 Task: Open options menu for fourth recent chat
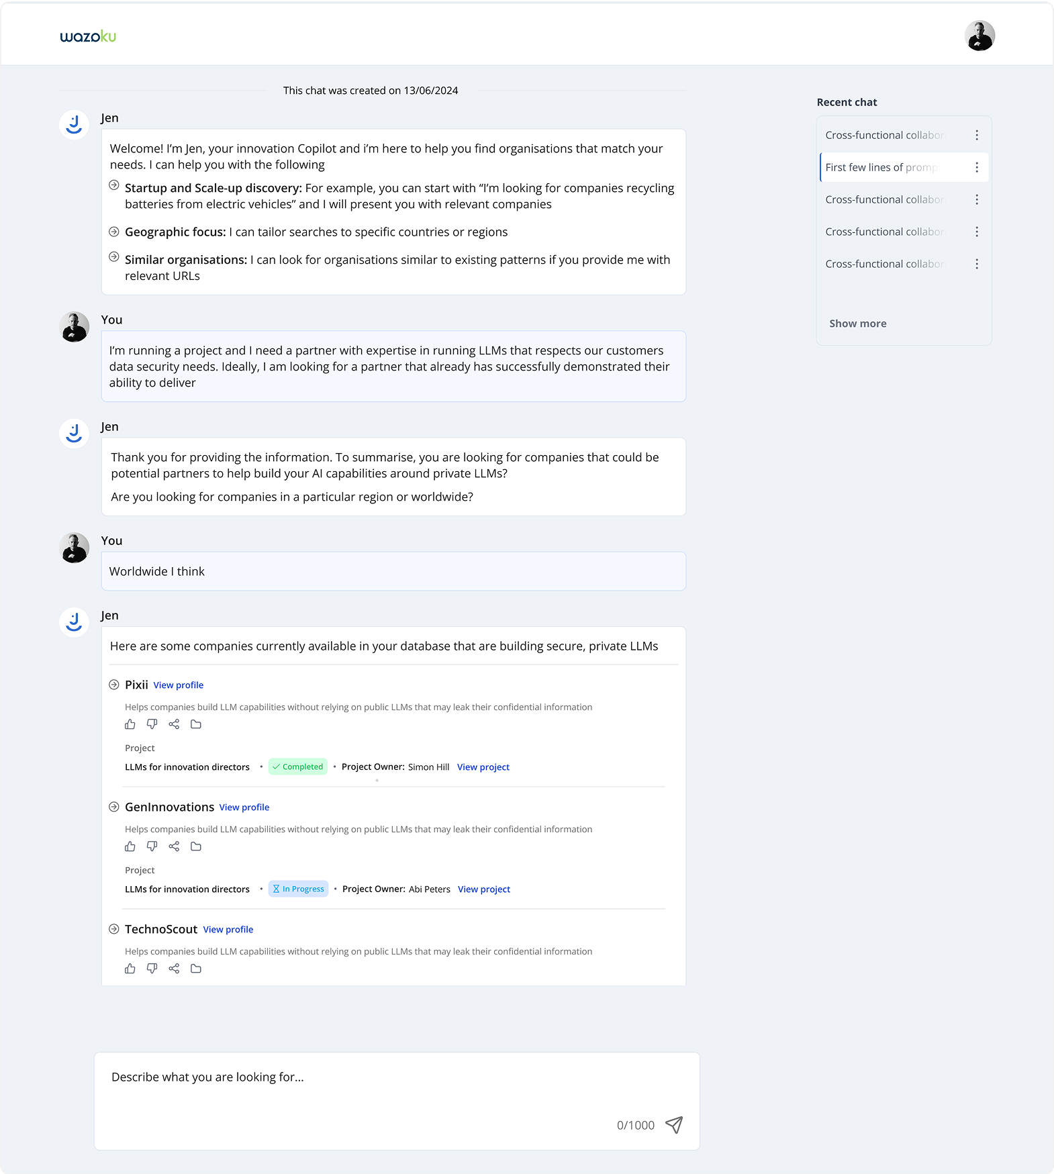(x=977, y=232)
